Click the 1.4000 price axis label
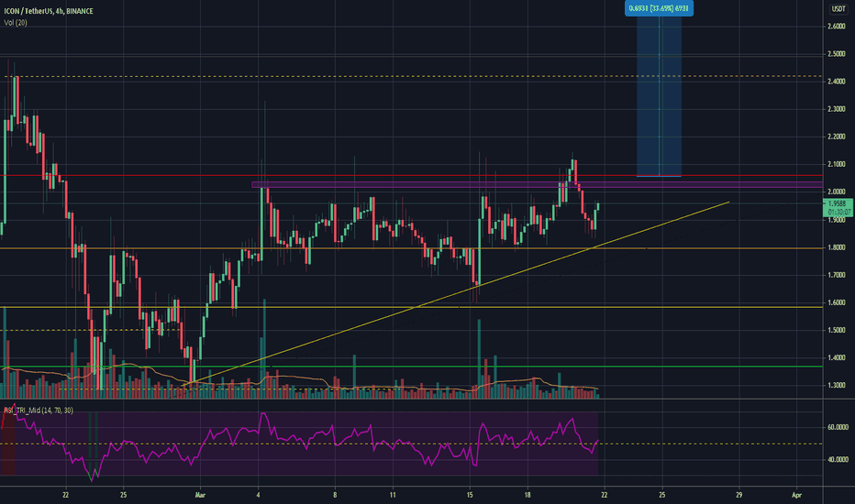The image size is (855, 504). 836,358
